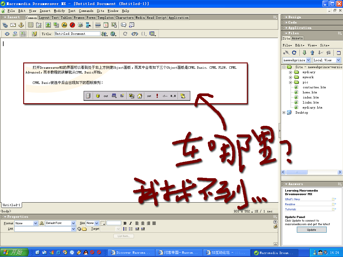Open text color swatch in Properties
343x257 pixels.
pyautogui.click(x=103, y=223)
